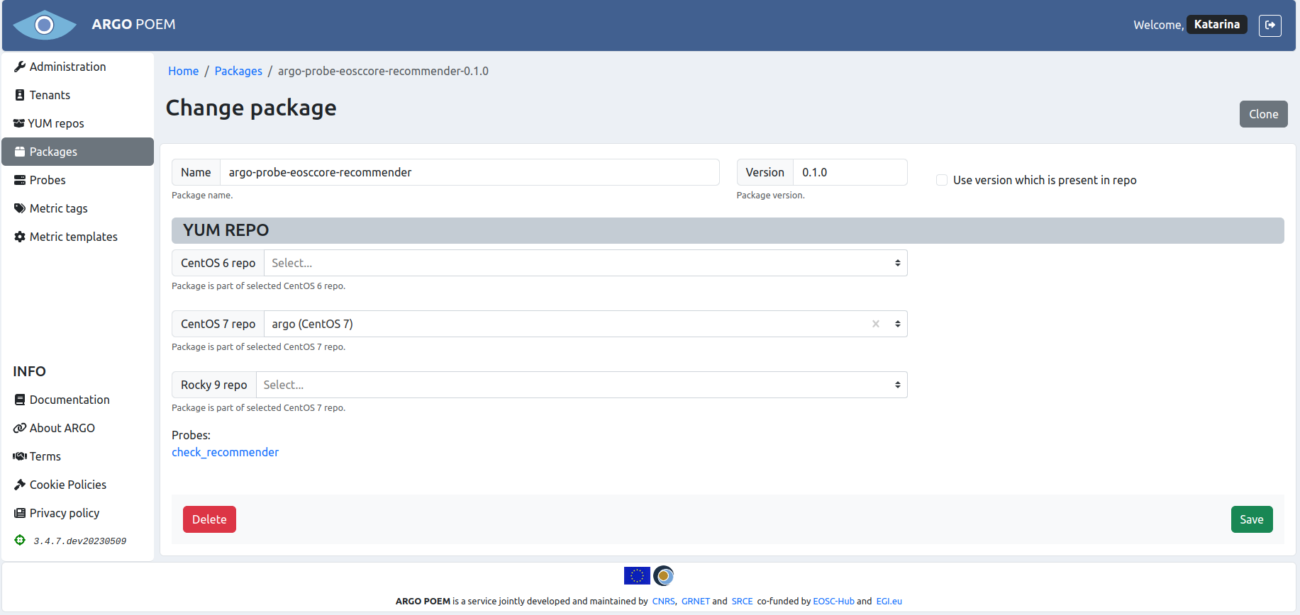
Task: Click the Tenants sidebar icon
Action: tap(20, 95)
